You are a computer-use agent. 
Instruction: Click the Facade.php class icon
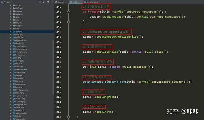pyautogui.click(x=14, y=72)
